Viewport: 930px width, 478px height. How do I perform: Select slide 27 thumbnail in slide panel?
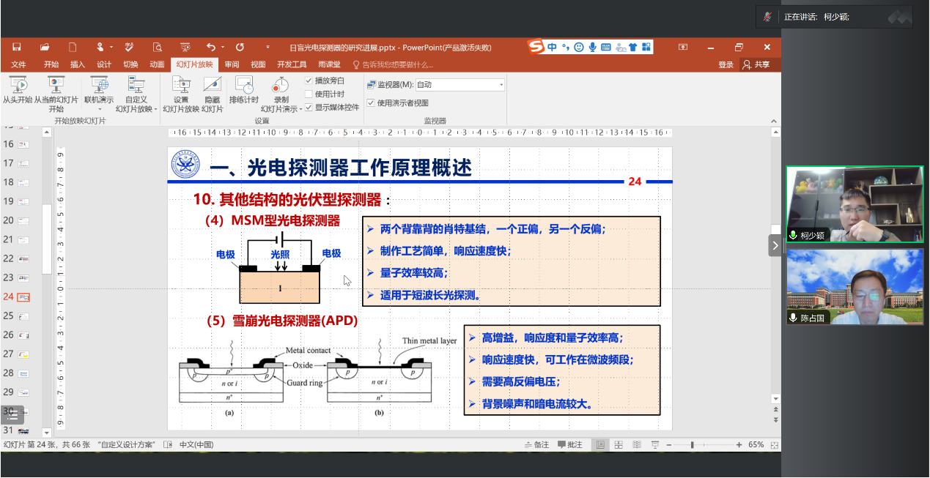[23, 354]
